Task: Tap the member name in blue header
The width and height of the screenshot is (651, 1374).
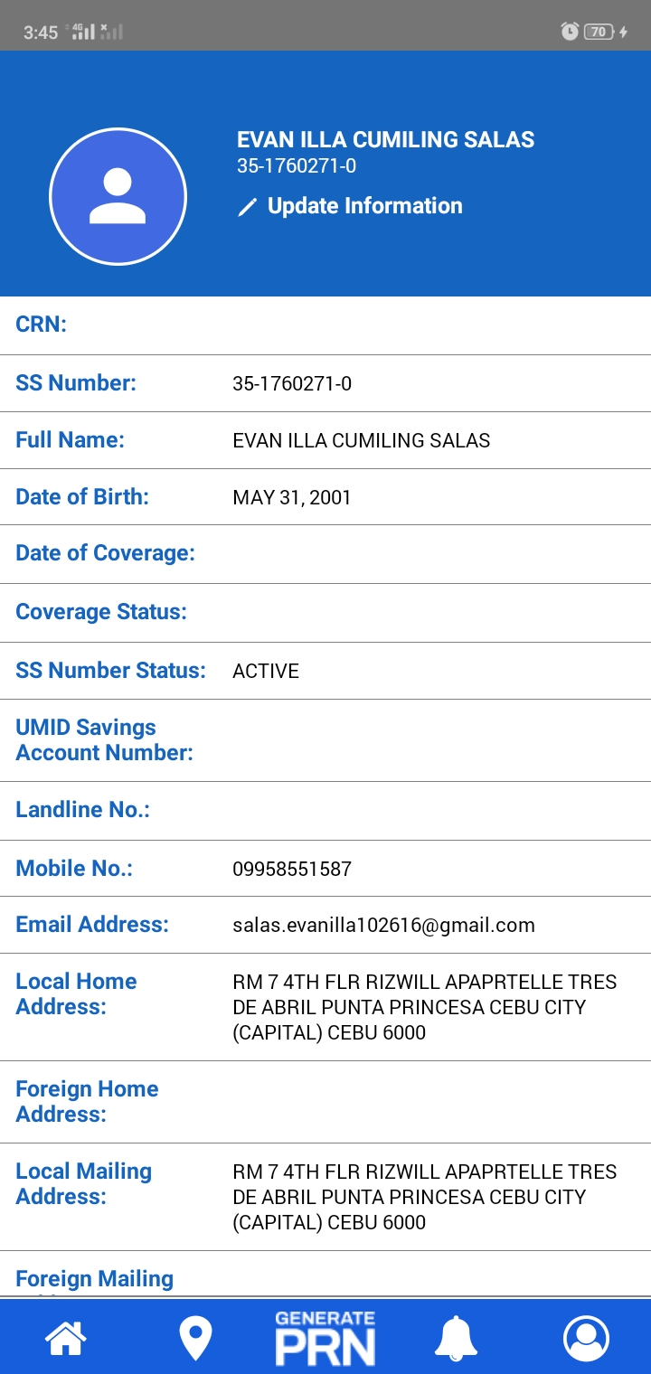Action: [385, 139]
